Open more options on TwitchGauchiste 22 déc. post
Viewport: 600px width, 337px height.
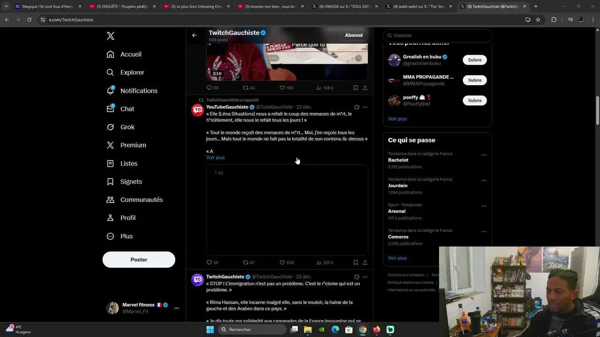coord(365,277)
